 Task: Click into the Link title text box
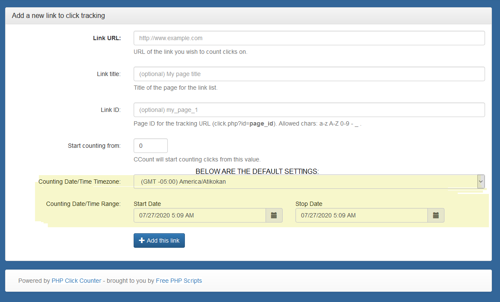pos(309,74)
